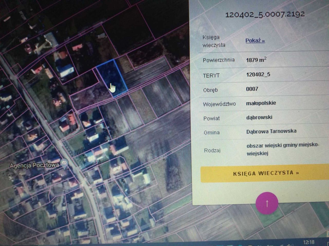The width and height of the screenshot is (329, 246).
Task: Select the blue highlighted parcel on map
Action: (x=112, y=77)
